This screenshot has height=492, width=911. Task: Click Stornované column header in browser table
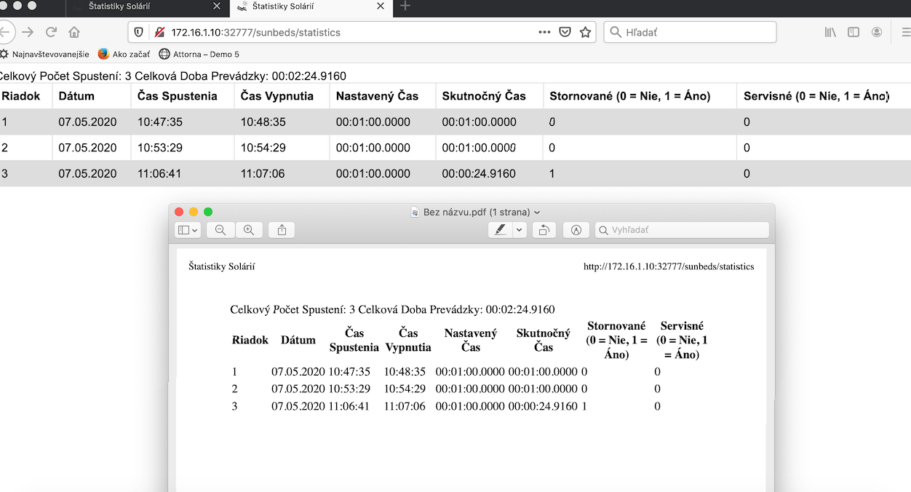pos(630,96)
